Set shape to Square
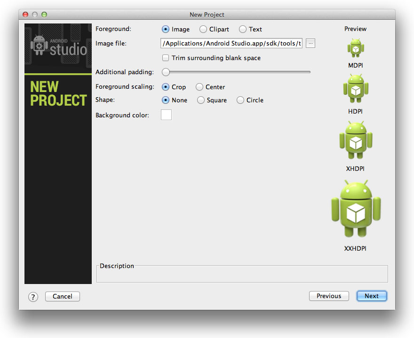 tap(201, 100)
